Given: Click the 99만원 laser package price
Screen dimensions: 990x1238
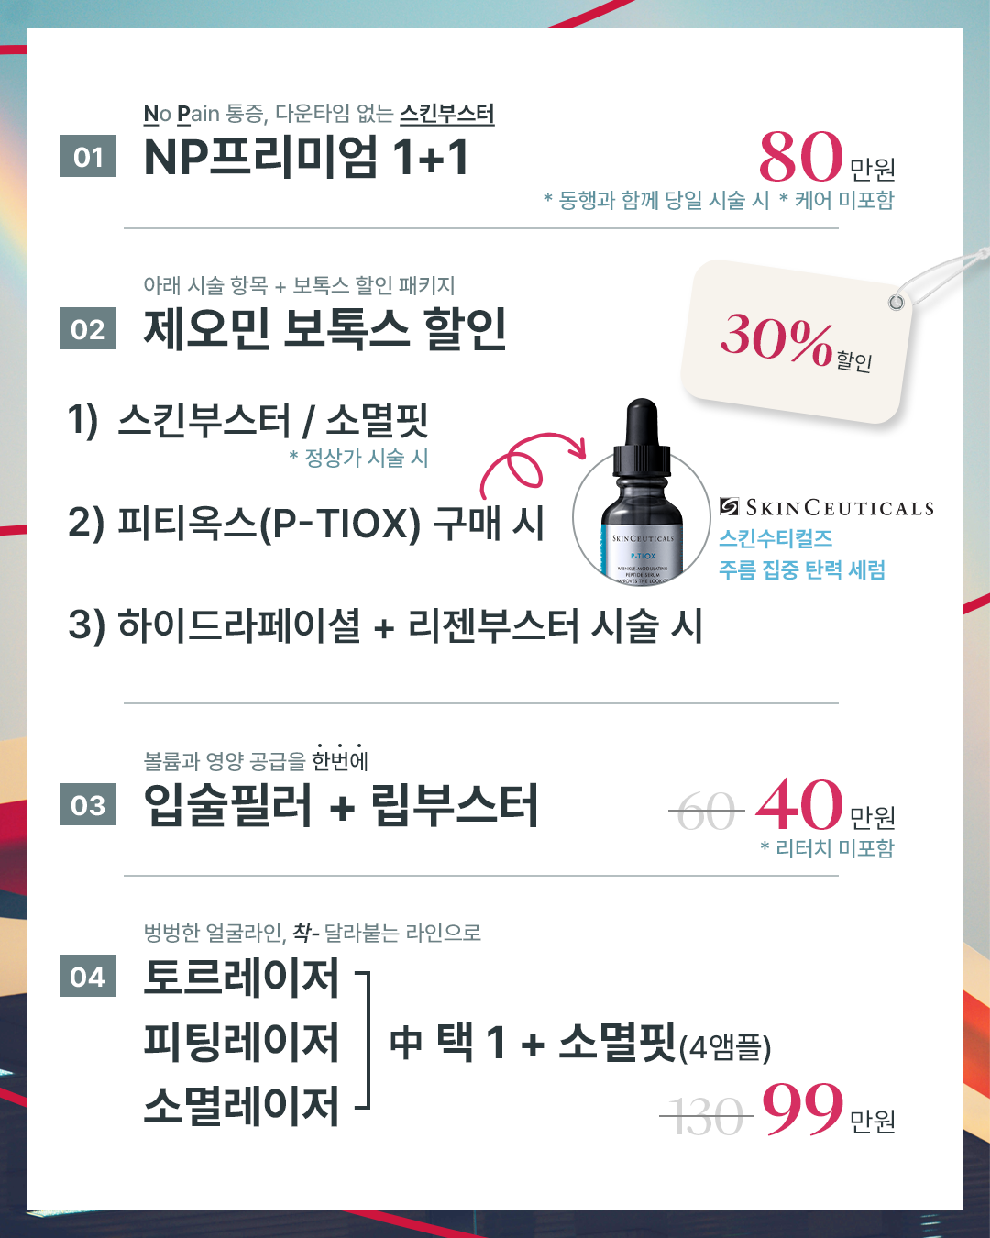Looking at the screenshot, I should [828, 1110].
